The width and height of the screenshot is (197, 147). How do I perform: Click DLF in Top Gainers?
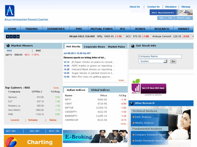[x=10, y=101]
